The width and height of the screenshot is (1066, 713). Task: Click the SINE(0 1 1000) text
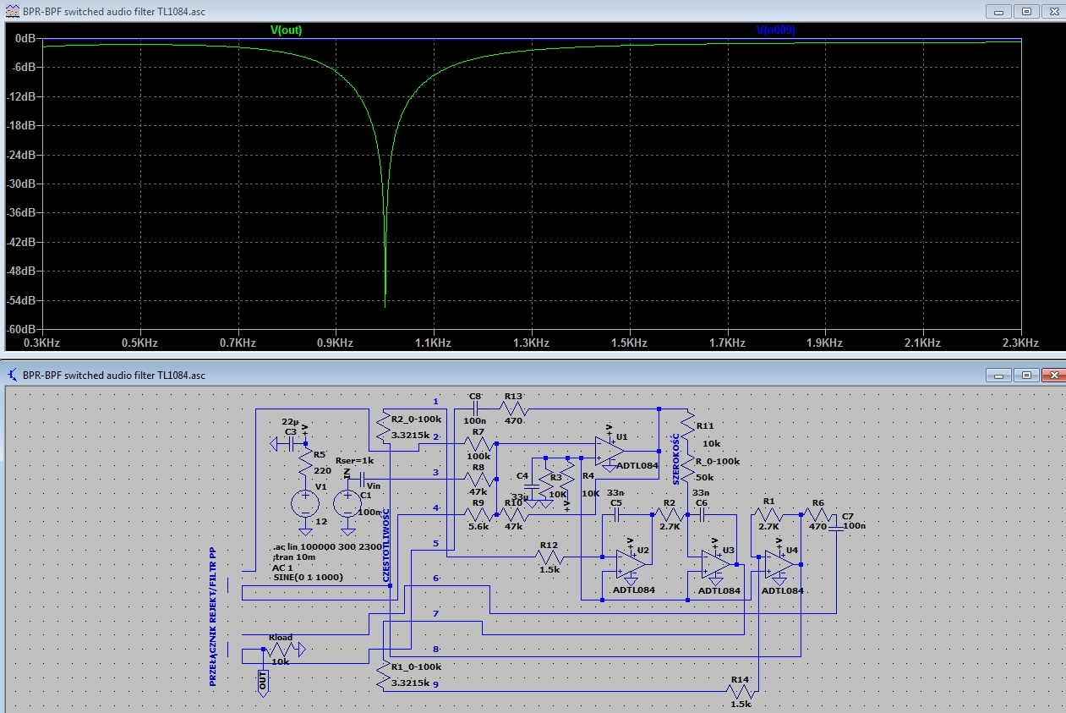point(318,577)
